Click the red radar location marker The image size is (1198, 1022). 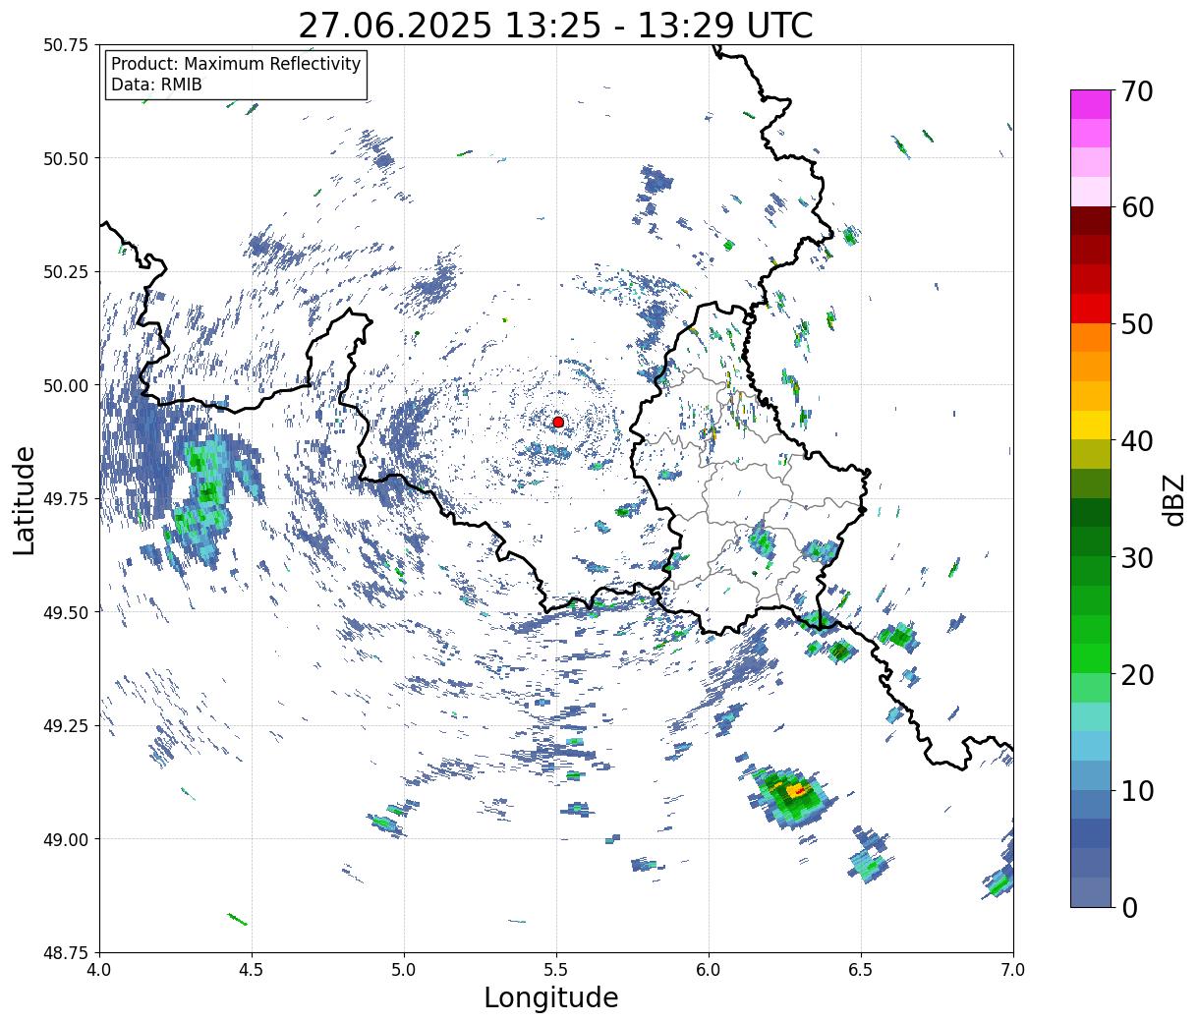pyautogui.click(x=558, y=422)
